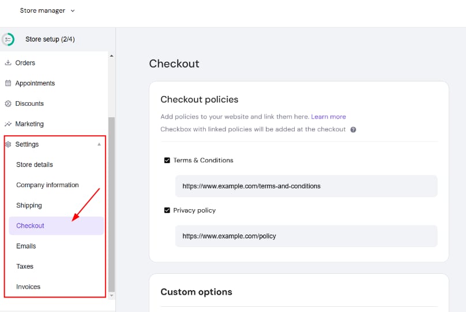Click the sidebar scroll down arrow
The width and height of the screenshot is (466, 312).
[x=111, y=295]
